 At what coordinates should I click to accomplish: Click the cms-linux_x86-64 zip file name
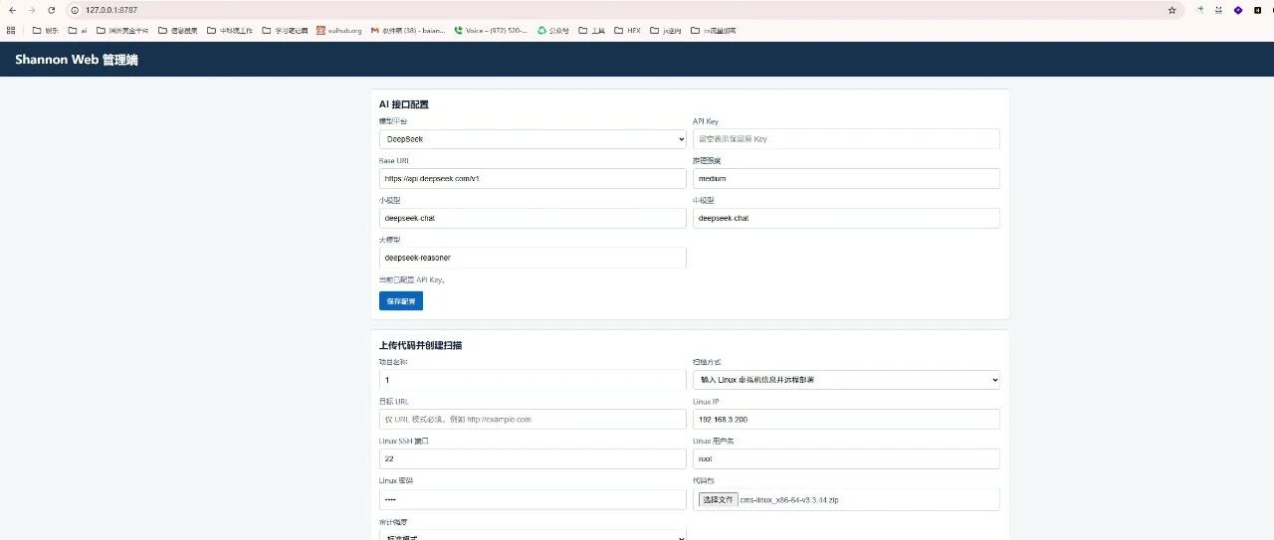tap(789, 499)
